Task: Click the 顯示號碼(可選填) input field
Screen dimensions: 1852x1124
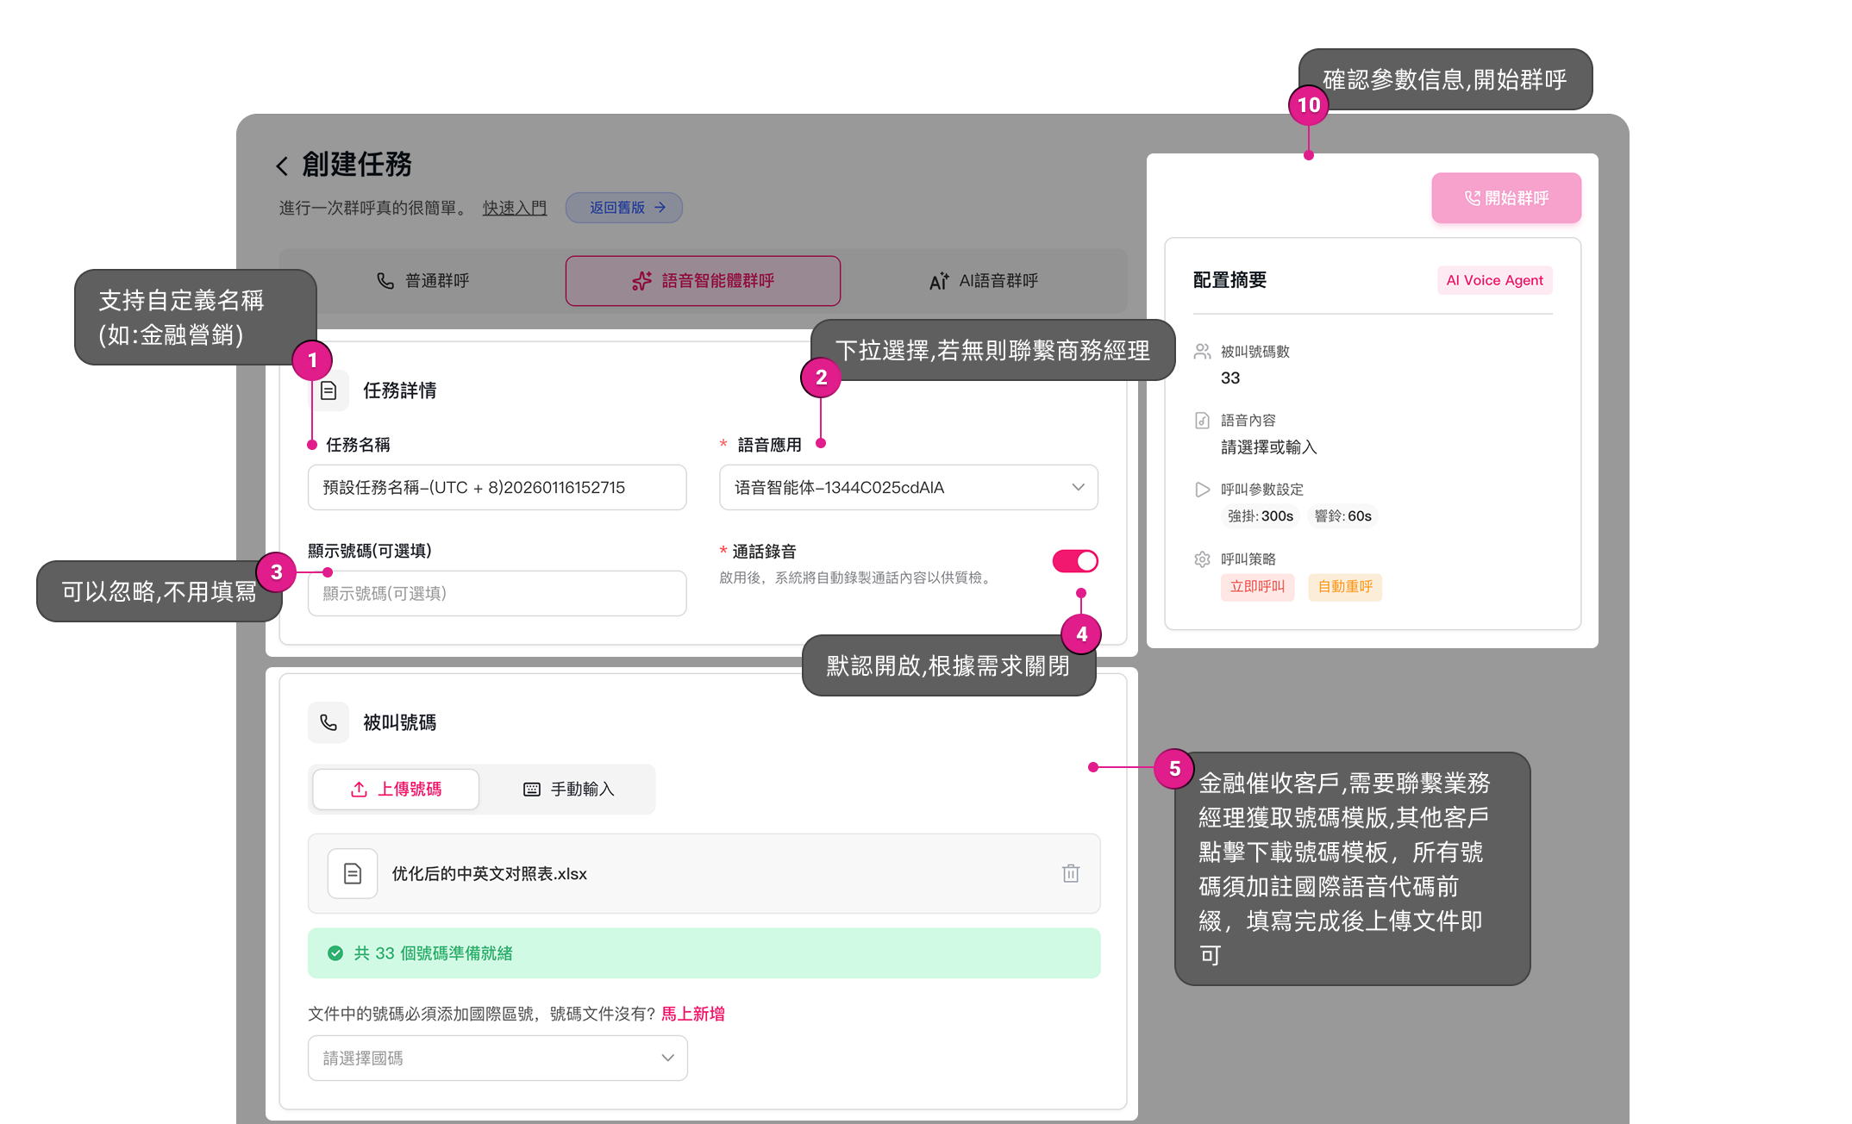Action: 497,594
